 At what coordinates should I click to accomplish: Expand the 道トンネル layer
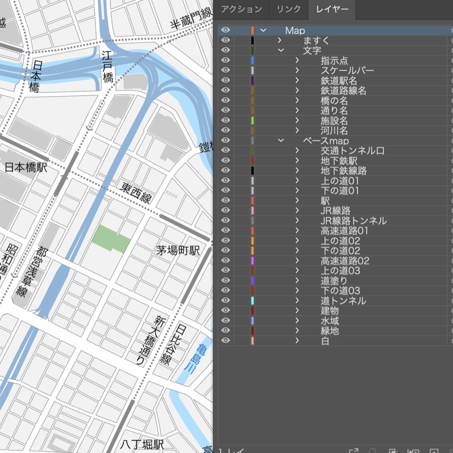(x=297, y=301)
